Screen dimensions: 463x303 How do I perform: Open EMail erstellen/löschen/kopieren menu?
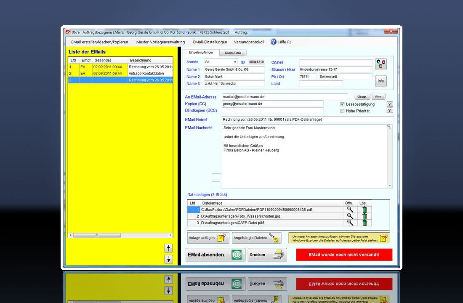(99, 42)
